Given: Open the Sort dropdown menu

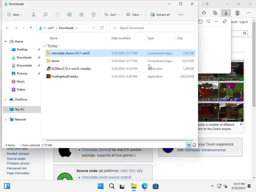Looking at the screenshot, I should (x=112, y=15).
